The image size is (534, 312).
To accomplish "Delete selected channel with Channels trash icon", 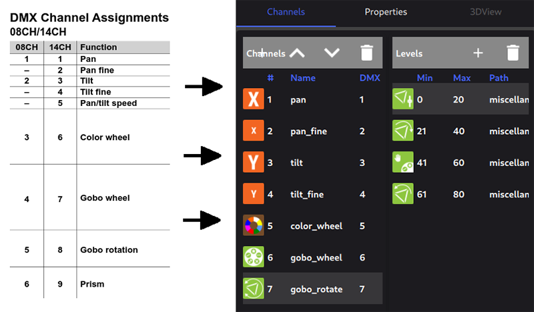I will 366,53.
